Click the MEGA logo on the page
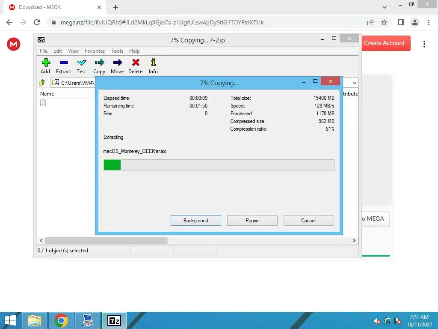 click(x=13, y=44)
